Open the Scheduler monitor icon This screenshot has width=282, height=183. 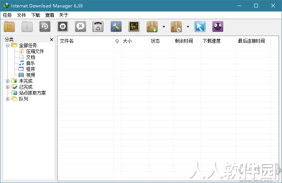pyautogui.click(x=134, y=27)
